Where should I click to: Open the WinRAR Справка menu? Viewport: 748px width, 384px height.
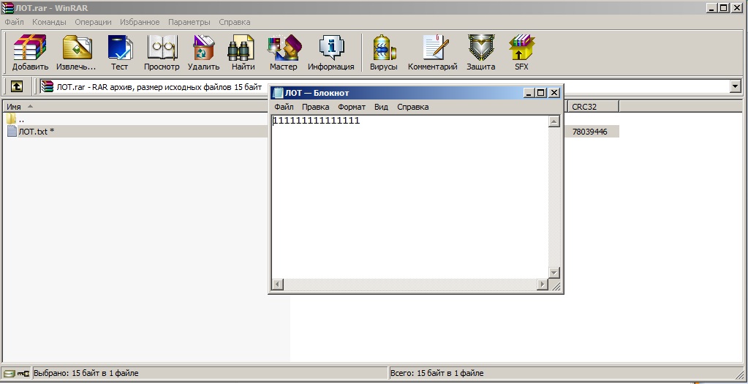pos(234,22)
